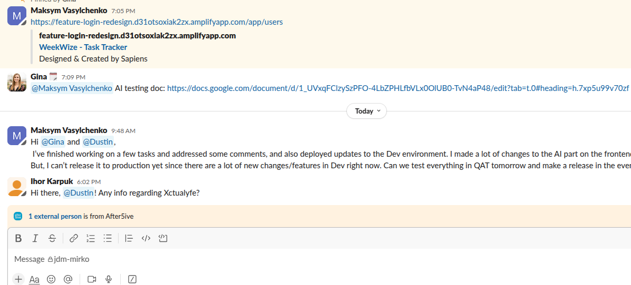Insert a code block

tap(163, 238)
